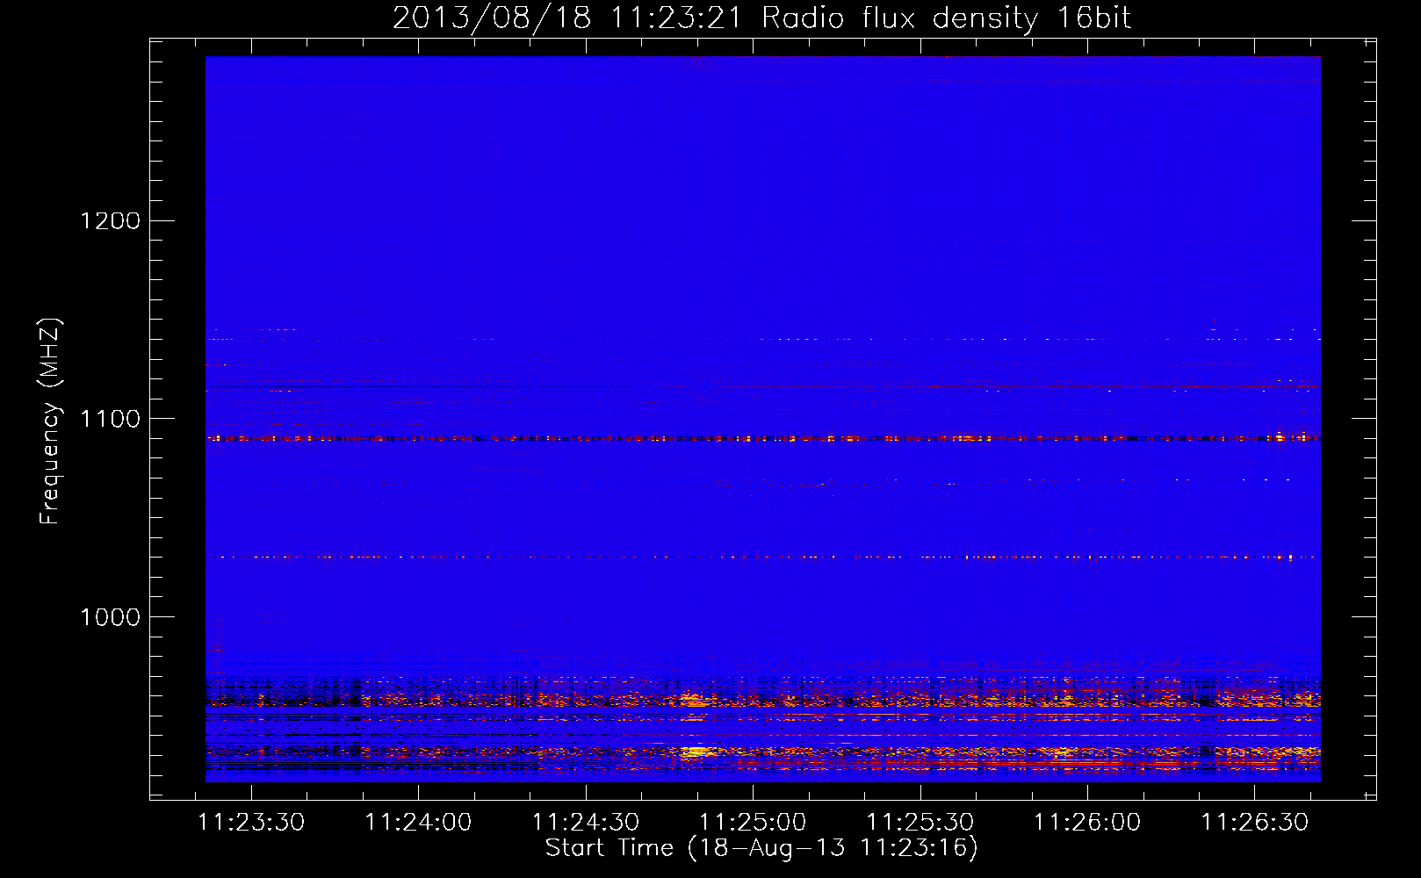Image resolution: width=1421 pixels, height=878 pixels.
Task: Click the 11:24:00 time tick label
Action: coord(418,822)
